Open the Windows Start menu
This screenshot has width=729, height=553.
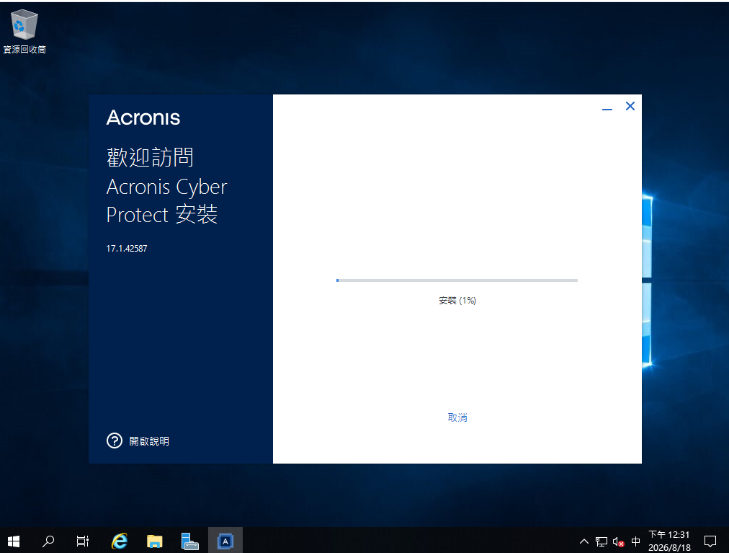pyautogui.click(x=14, y=541)
